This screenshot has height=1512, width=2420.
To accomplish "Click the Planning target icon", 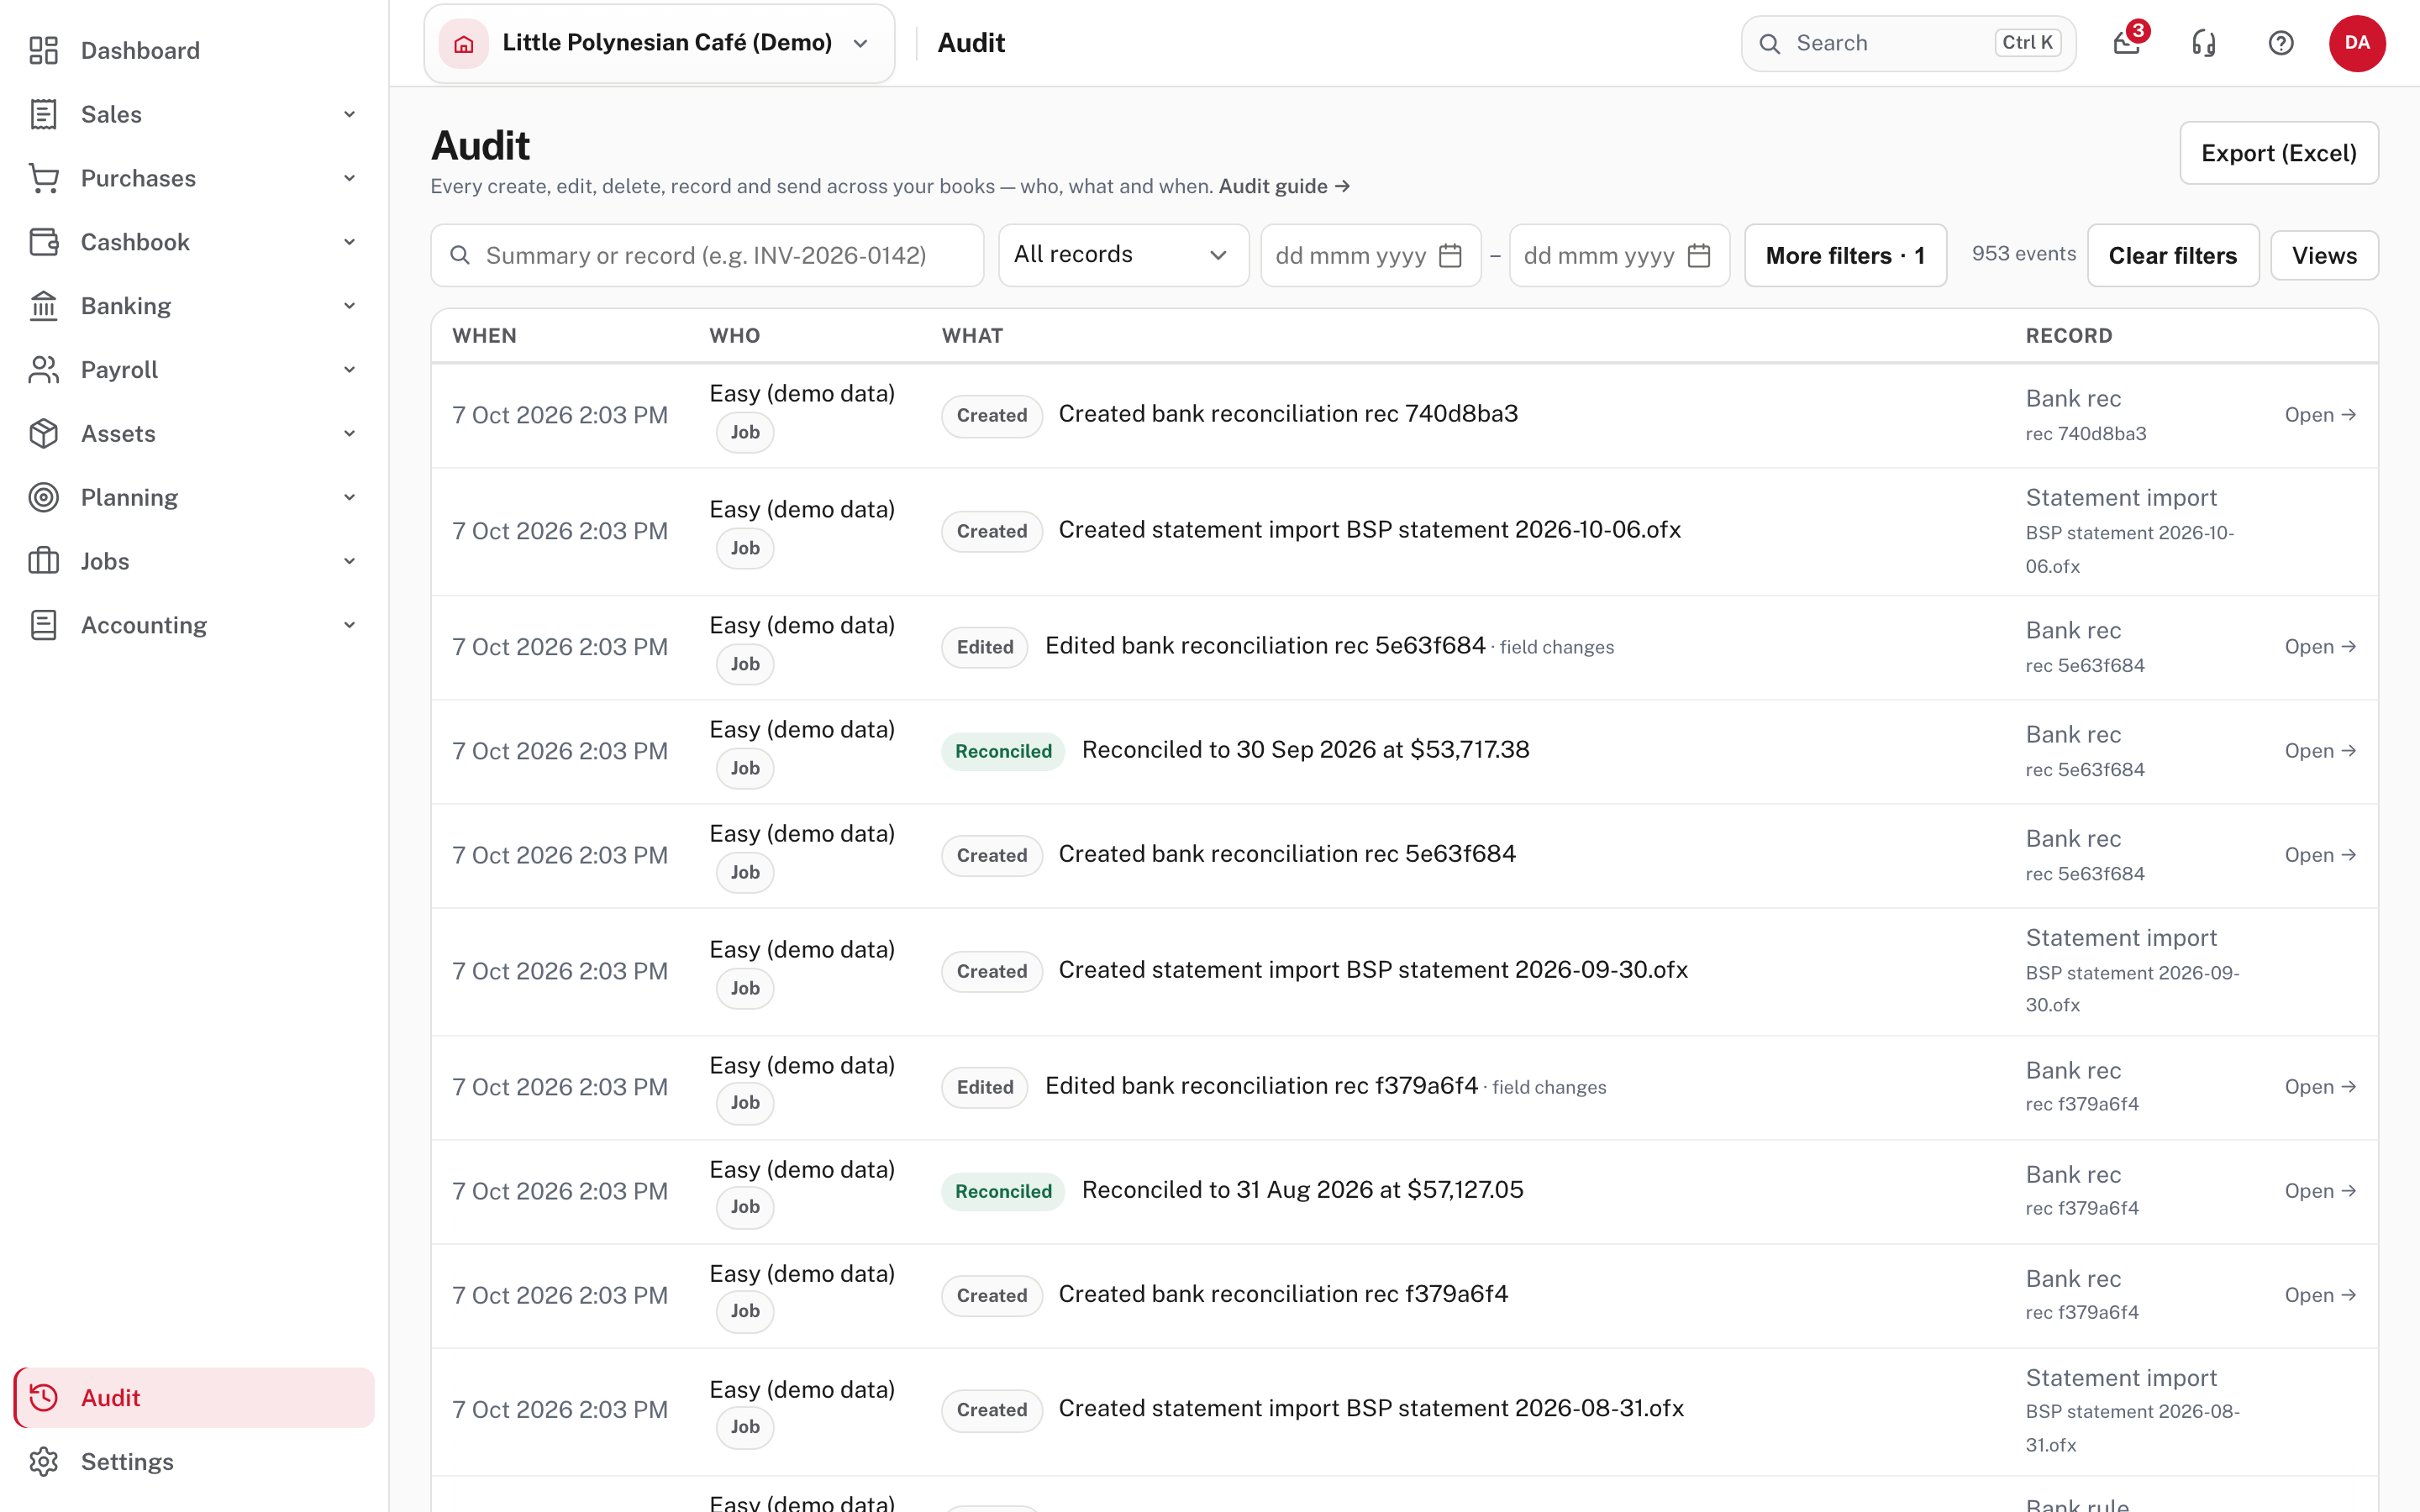I will 43,498.
